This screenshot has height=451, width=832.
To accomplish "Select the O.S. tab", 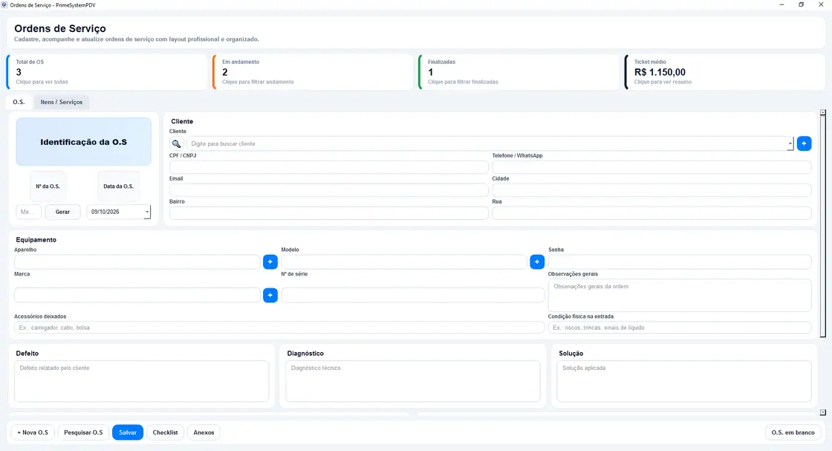I will (x=19, y=102).
